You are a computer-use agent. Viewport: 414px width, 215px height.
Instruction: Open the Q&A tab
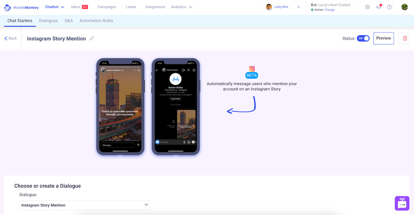pos(68,21)
